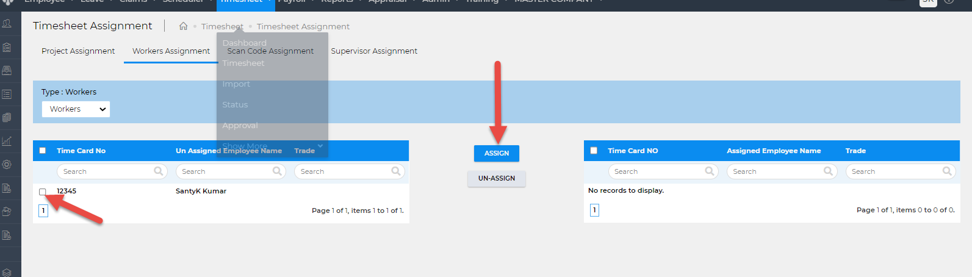Image resolution: width=972 pixels, height=277 pixels.
Task: Click magnifier in Un Assigned Employee Name search
Action: (x=277, y=171)
